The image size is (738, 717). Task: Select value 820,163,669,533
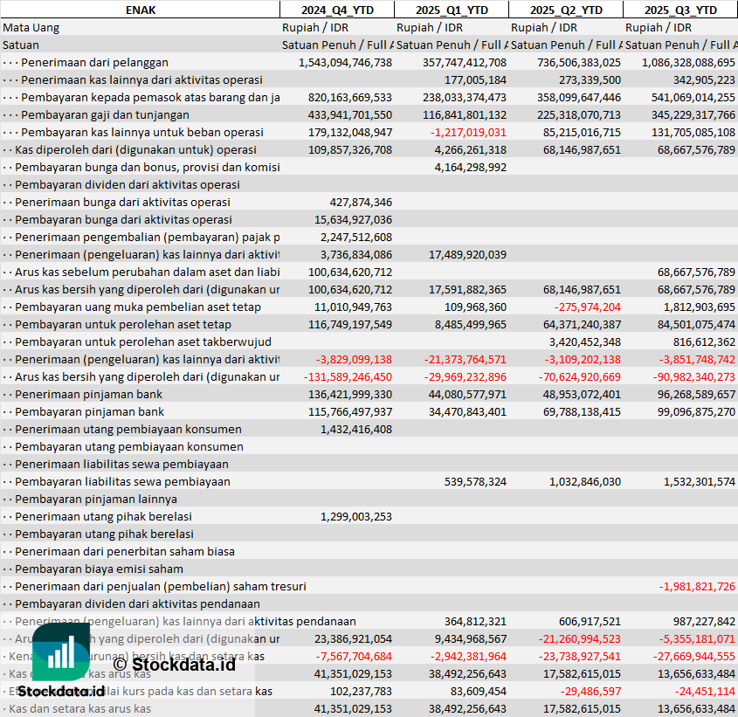tap(350, 98)
